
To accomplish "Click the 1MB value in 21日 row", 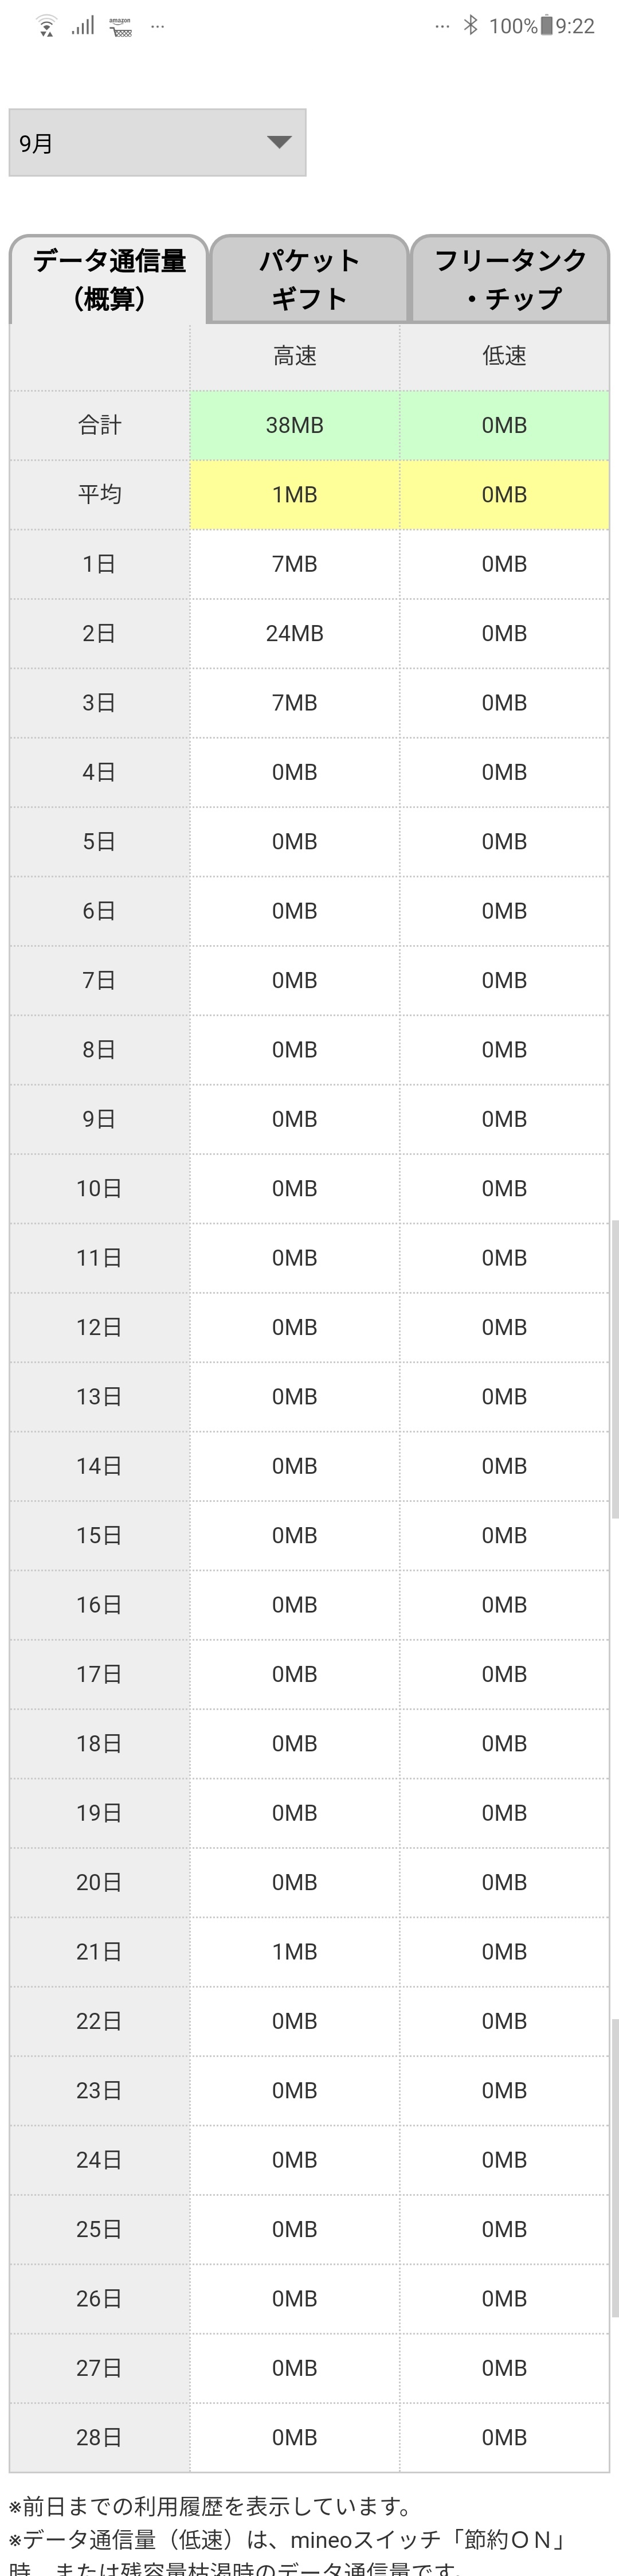I will point(295,1951).
